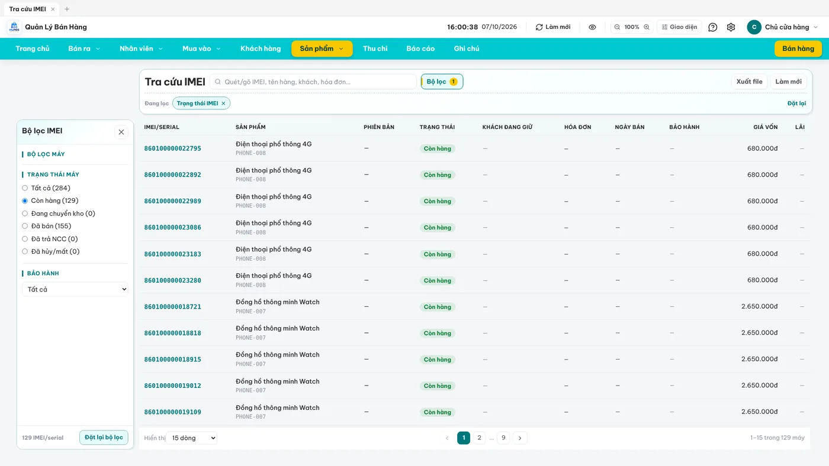The width and height of the screenshot is (829, 466).
Task: Close the Bộ lọc IMEI panel
Action: tap(121, 132)
